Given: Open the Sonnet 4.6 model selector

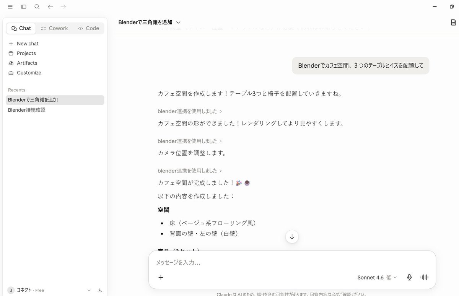Looking at the screenshot, I should [377, 278].
